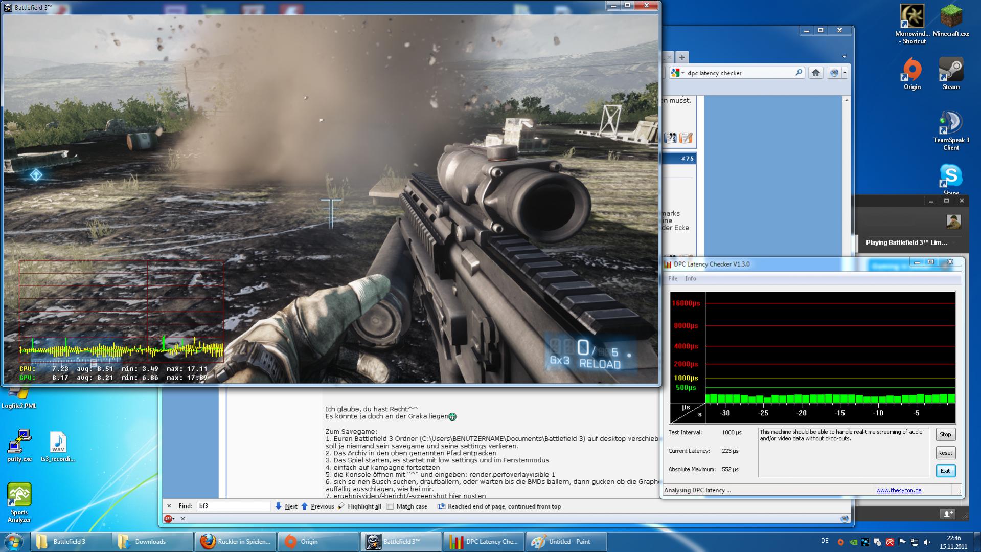The width and height of the screenshot is (981, 552).
Task: Switch to DPC Latency Checker taskbar item
Action: 484,542
